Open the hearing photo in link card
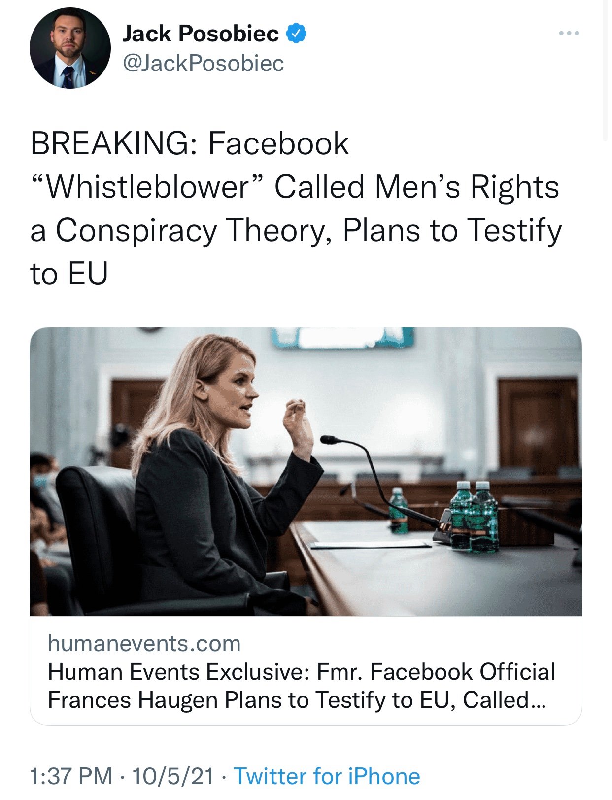 pyautogui.click(x=306, y=471)
